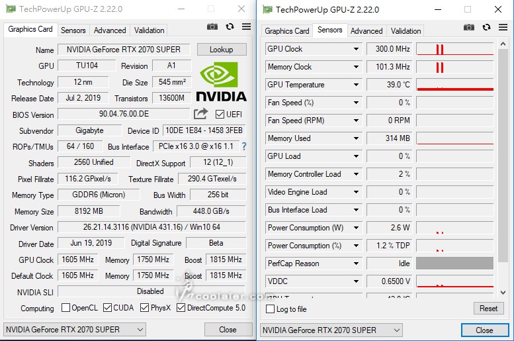Open the Memory Used sensor dropdown
This screenshot has height=341, width=514.
click(356, 138)
